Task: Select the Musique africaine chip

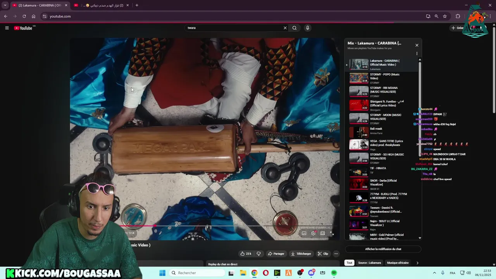Action: 398,263
